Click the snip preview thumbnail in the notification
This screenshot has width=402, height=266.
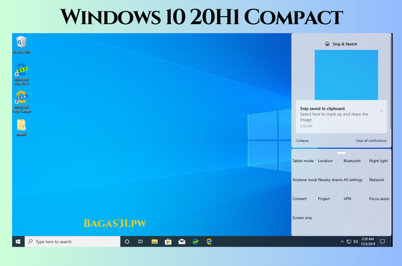pyautogui.click(x=346, y=75)
